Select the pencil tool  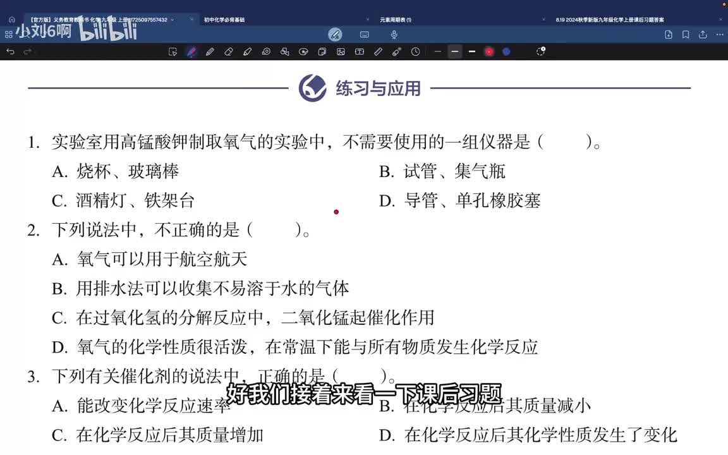pyautogui.click(x=210, y=52)
